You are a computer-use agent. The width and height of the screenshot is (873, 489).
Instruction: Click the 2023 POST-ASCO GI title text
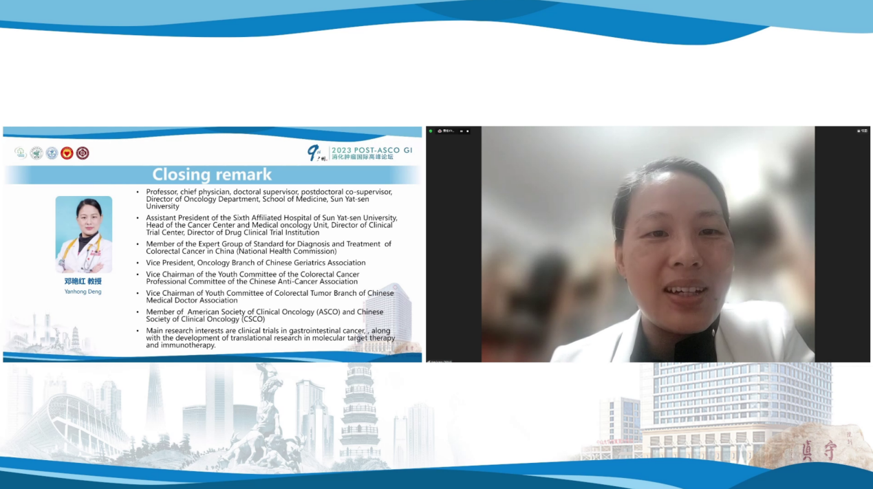(371, 149)
